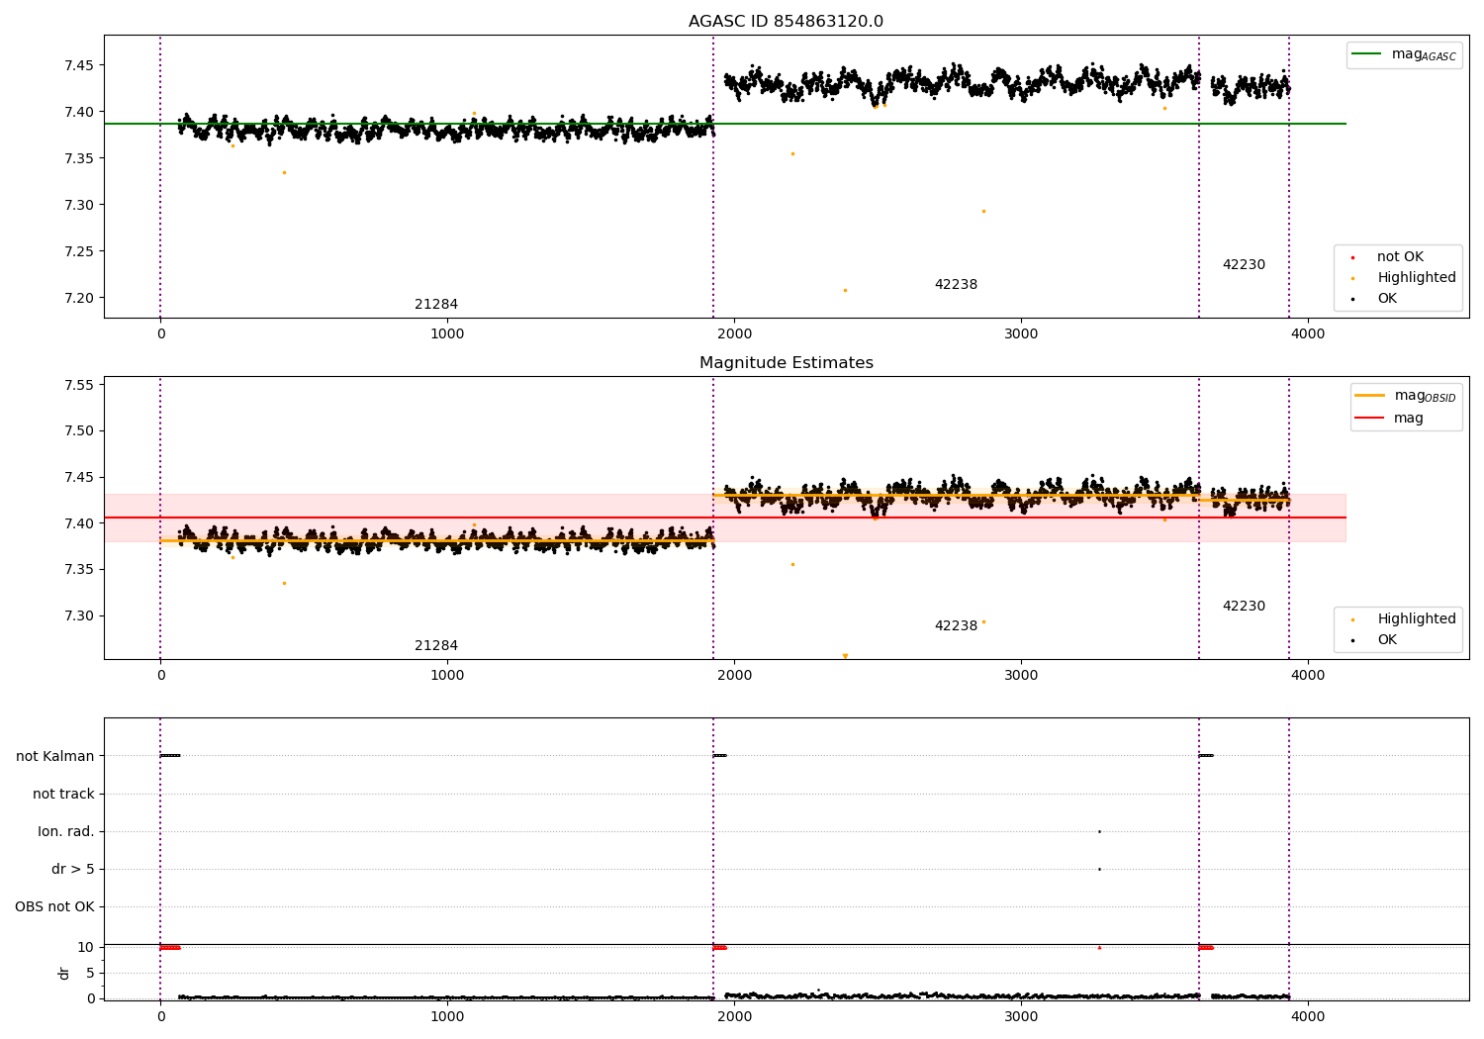This screenshot has height=1039, width=1484.
Task: Click the '42238' obsid label in top plot
Action: pos(956,284)
